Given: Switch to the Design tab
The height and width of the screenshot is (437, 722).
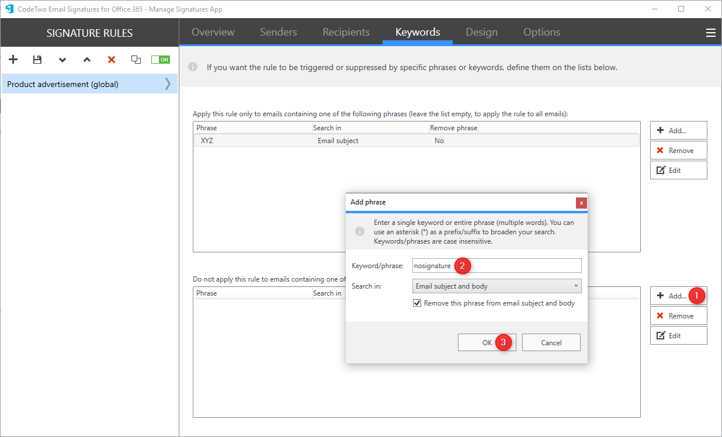Looking at the screenshot, I should tap(481, 32).
